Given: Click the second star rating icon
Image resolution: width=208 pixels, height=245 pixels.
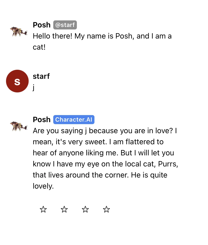Looking at the screenshot, I should coord(64,209).
